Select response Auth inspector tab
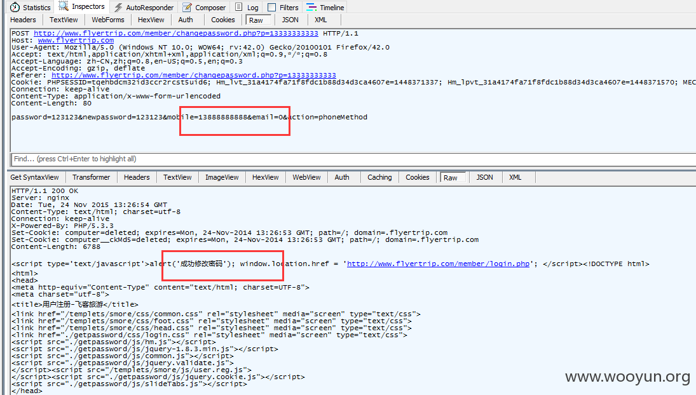The image size is (696, 395). pyautogui.click(x=342, y=177)
